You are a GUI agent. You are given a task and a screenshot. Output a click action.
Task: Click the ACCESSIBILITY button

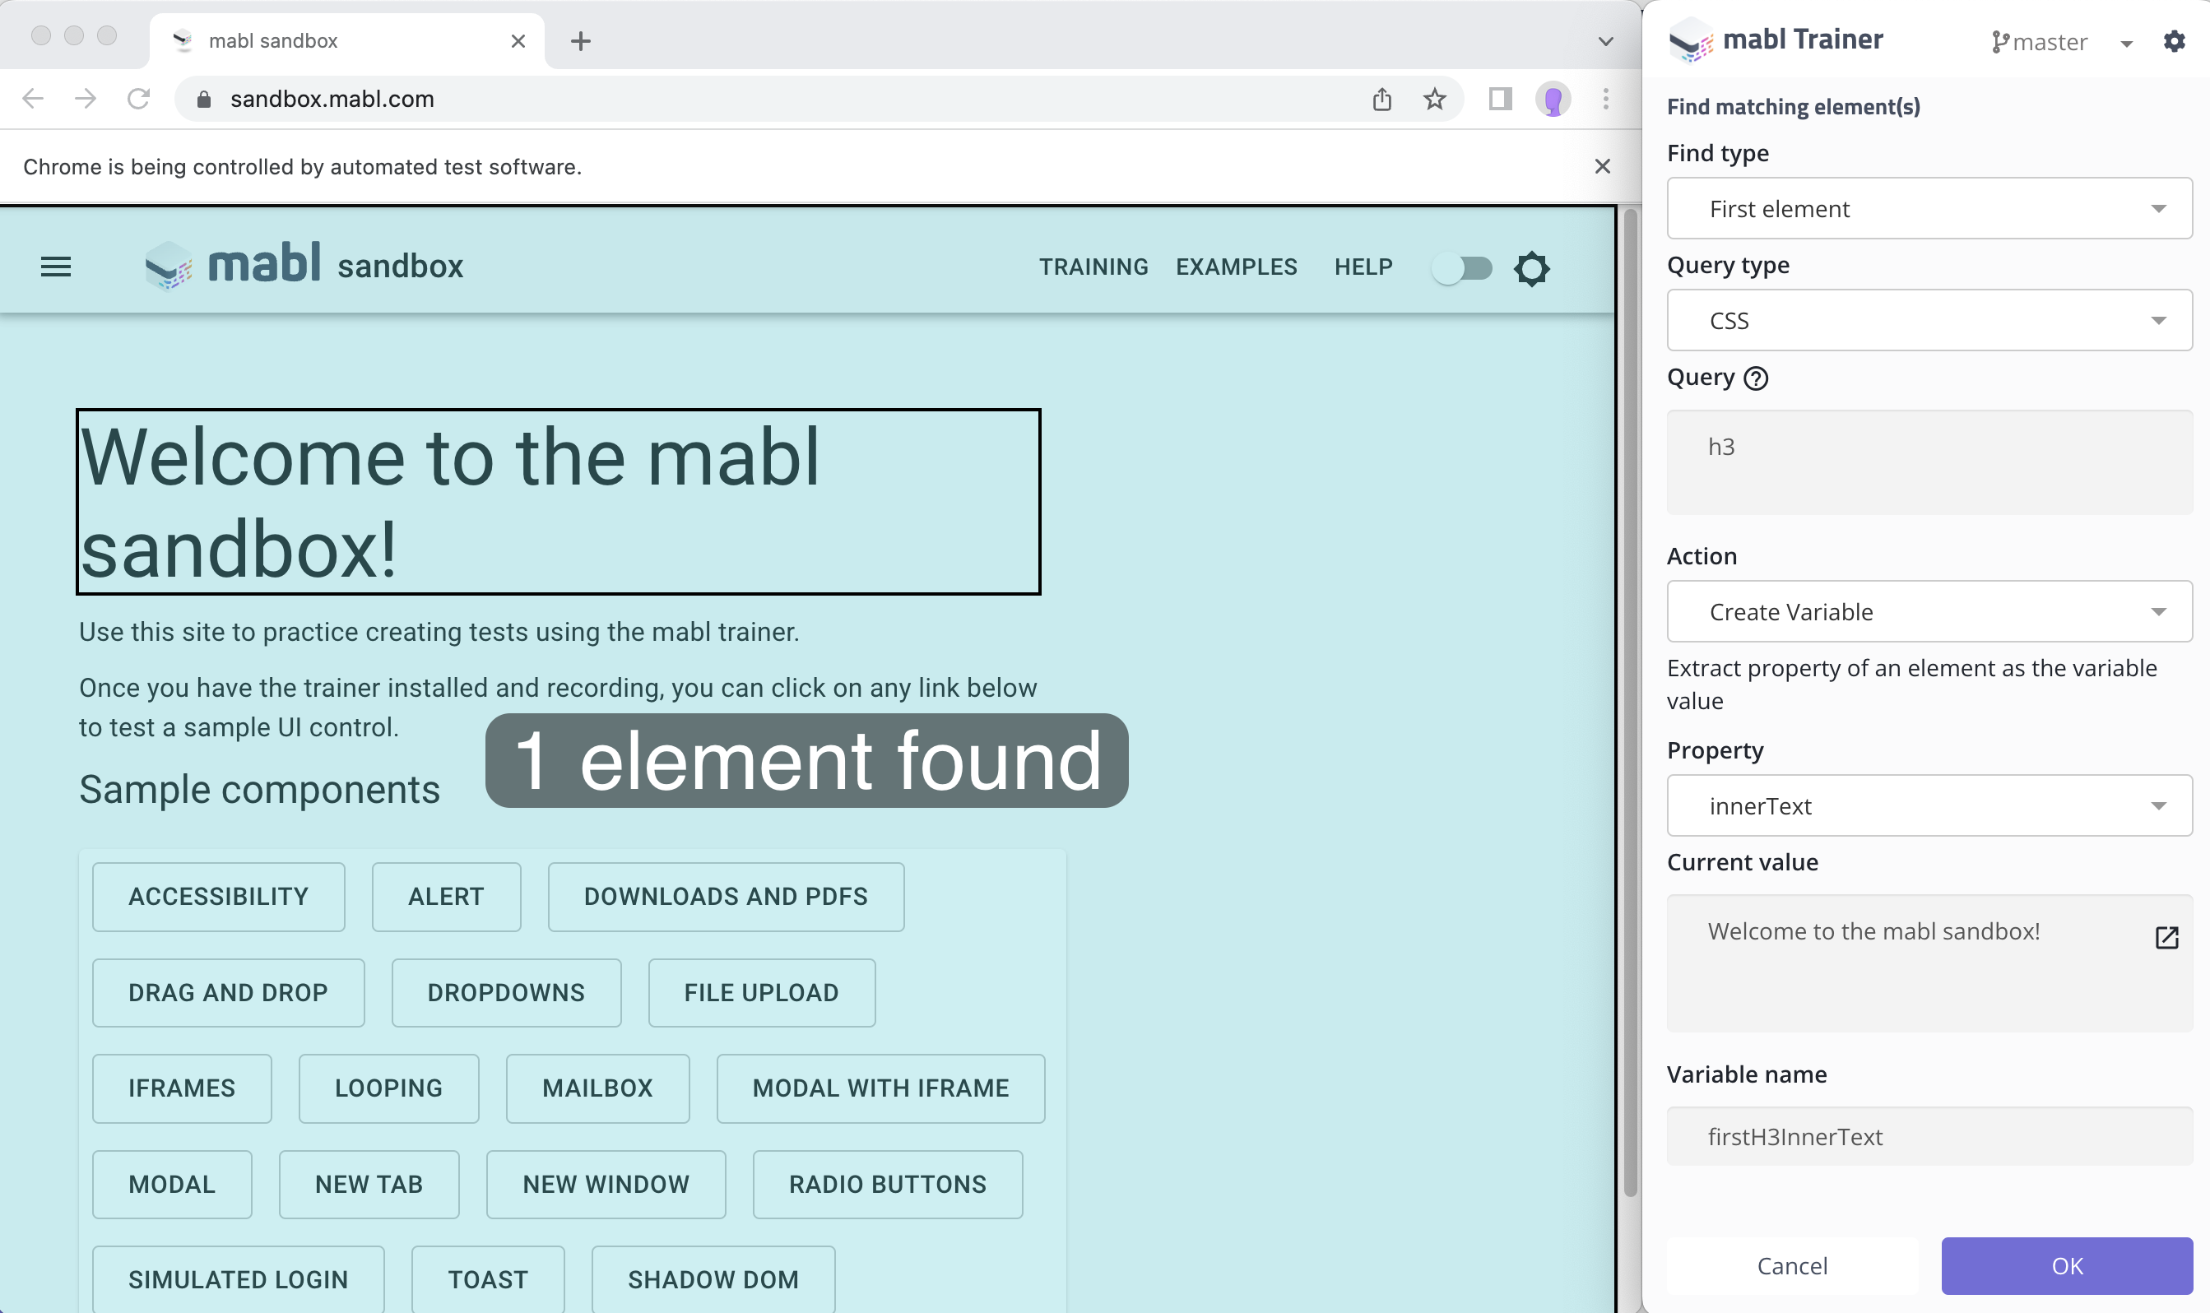click(219, 896)
